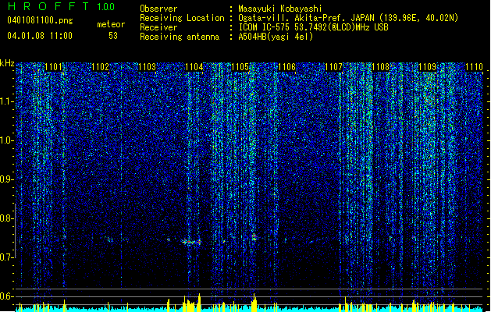This screenshot has width=491, height=312.
Task: Click the 1105 time marker
Action: point(240,67)
